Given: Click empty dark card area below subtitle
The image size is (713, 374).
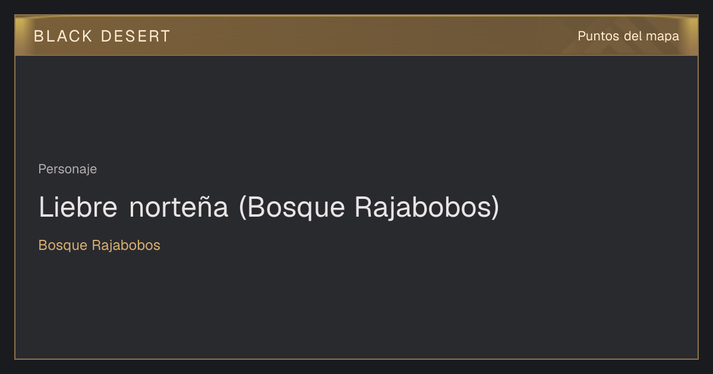Looking at the screenshot, I should point(356,306).
